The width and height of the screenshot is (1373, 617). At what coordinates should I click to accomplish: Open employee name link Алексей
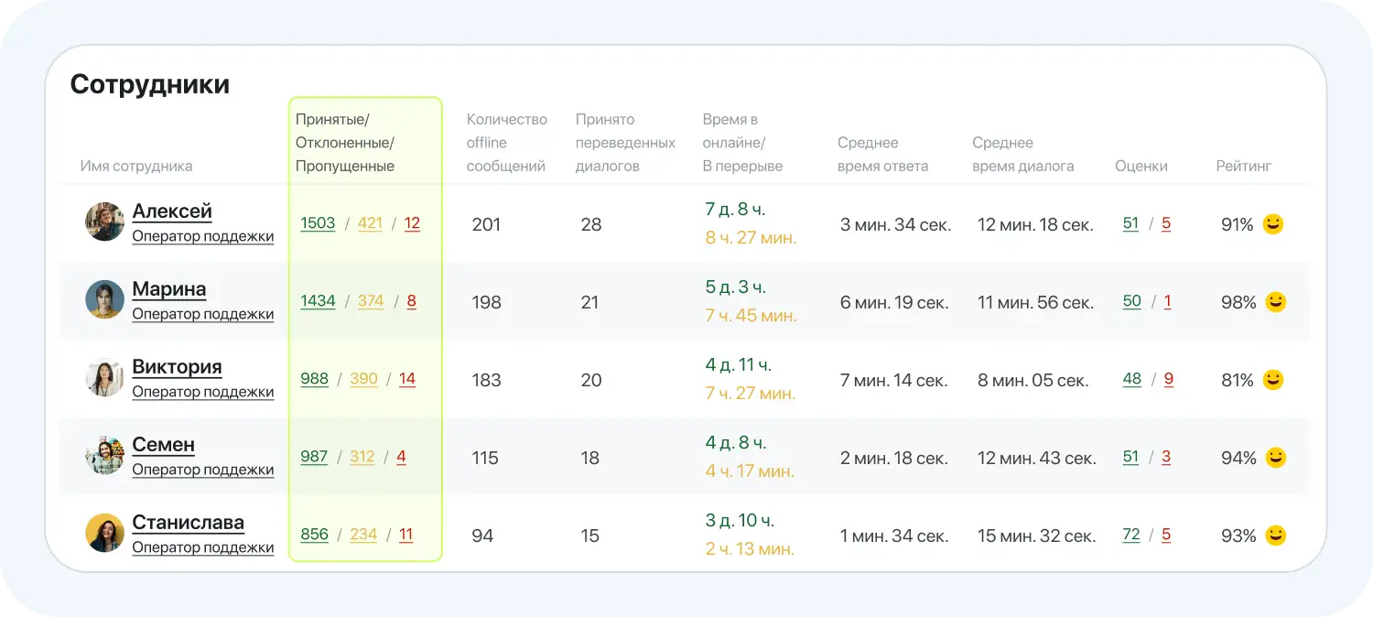click(172, 211)
